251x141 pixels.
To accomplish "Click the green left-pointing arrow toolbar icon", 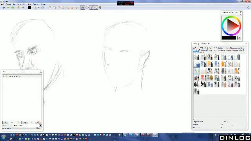I will [8, 7].
